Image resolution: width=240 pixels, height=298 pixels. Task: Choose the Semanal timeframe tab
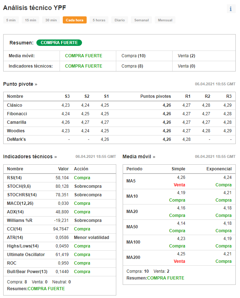pyautogui.click(x=142, y=20)
